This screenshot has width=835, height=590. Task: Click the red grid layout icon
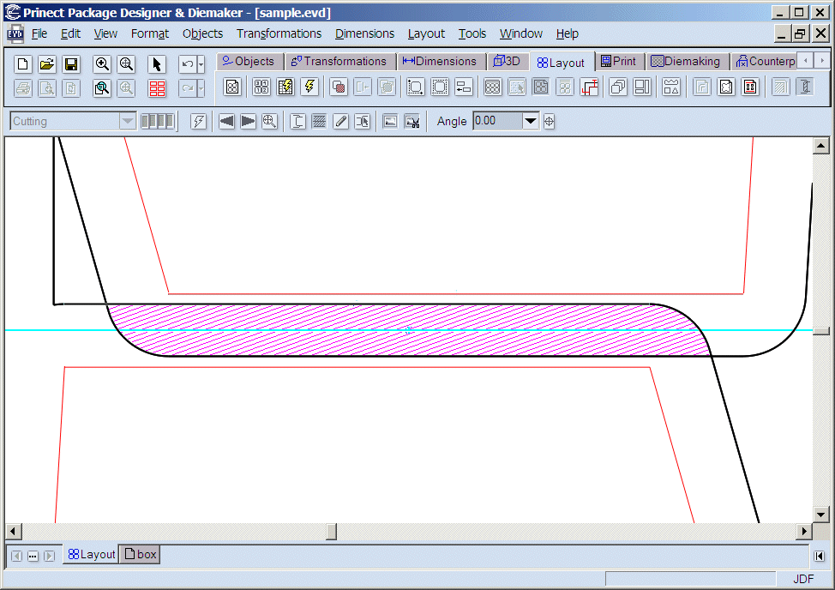tap(157, 87)
